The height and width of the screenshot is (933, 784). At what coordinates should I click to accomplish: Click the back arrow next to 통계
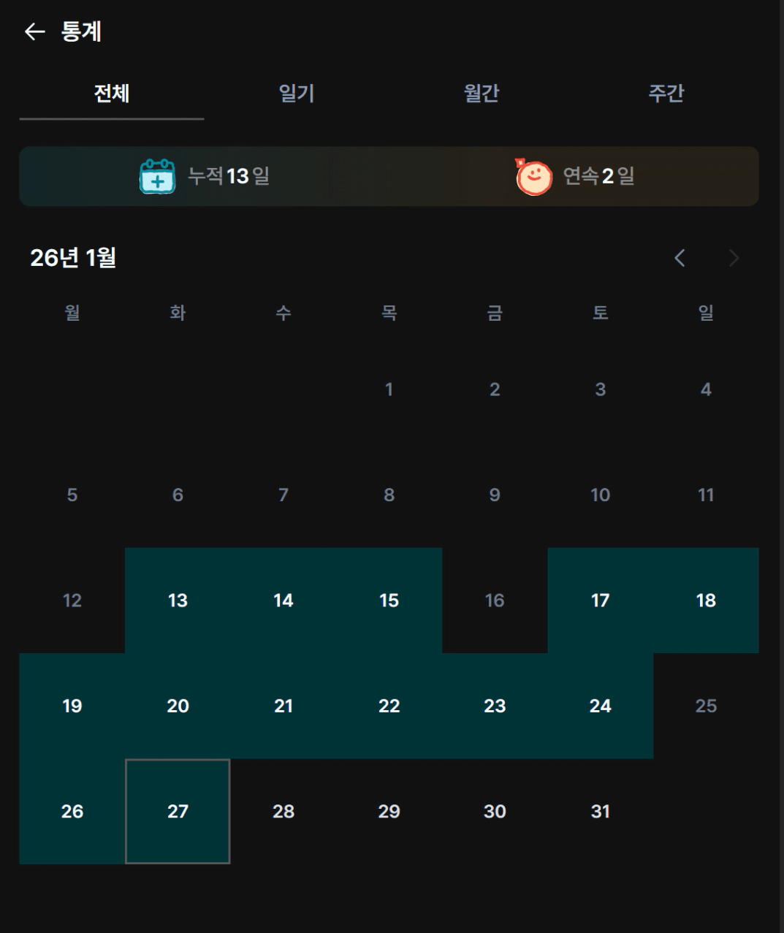[34, 31]
